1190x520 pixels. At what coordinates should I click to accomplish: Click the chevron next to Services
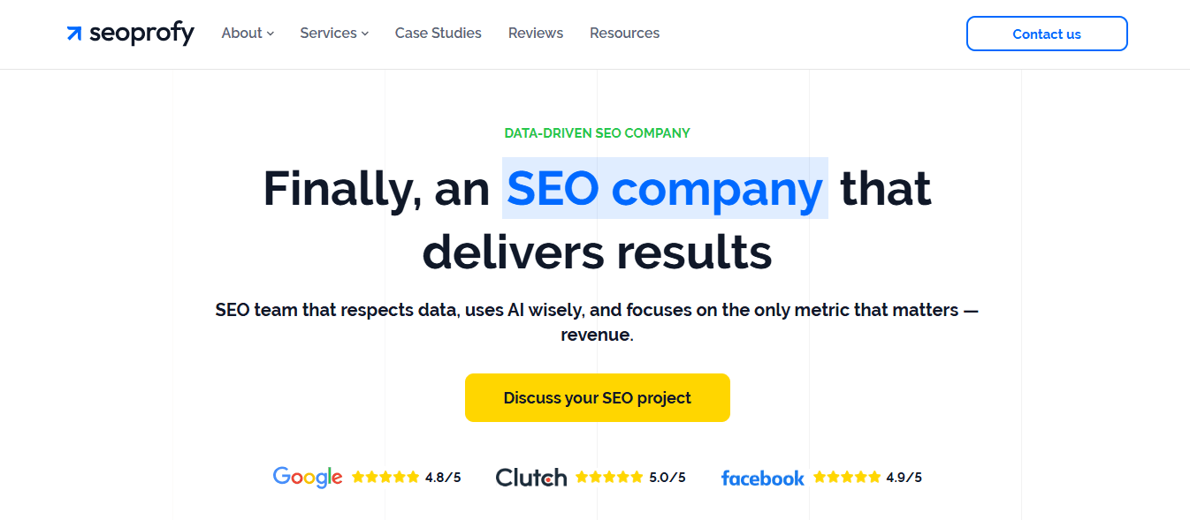click(x=366, y=34)
